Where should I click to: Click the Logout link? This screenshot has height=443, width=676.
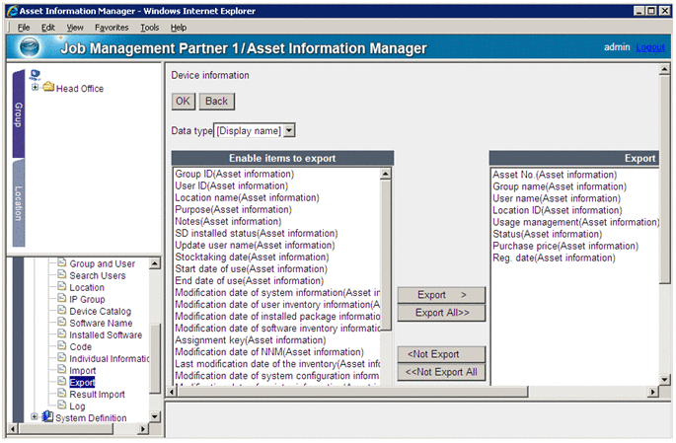(x=650, y=47)
